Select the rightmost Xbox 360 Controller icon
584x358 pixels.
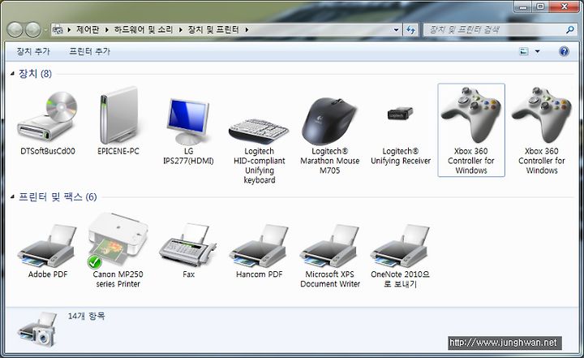542,114
